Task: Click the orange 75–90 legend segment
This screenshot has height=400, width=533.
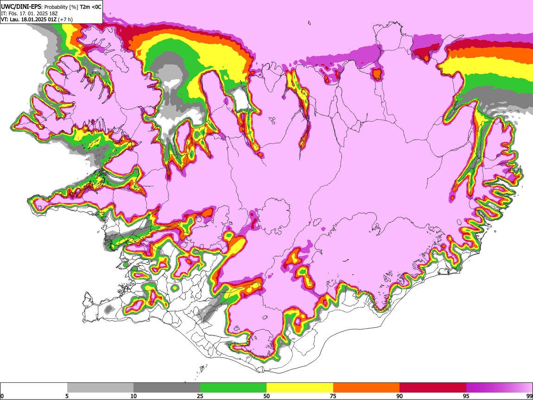Action: click(x=367, y=387)
